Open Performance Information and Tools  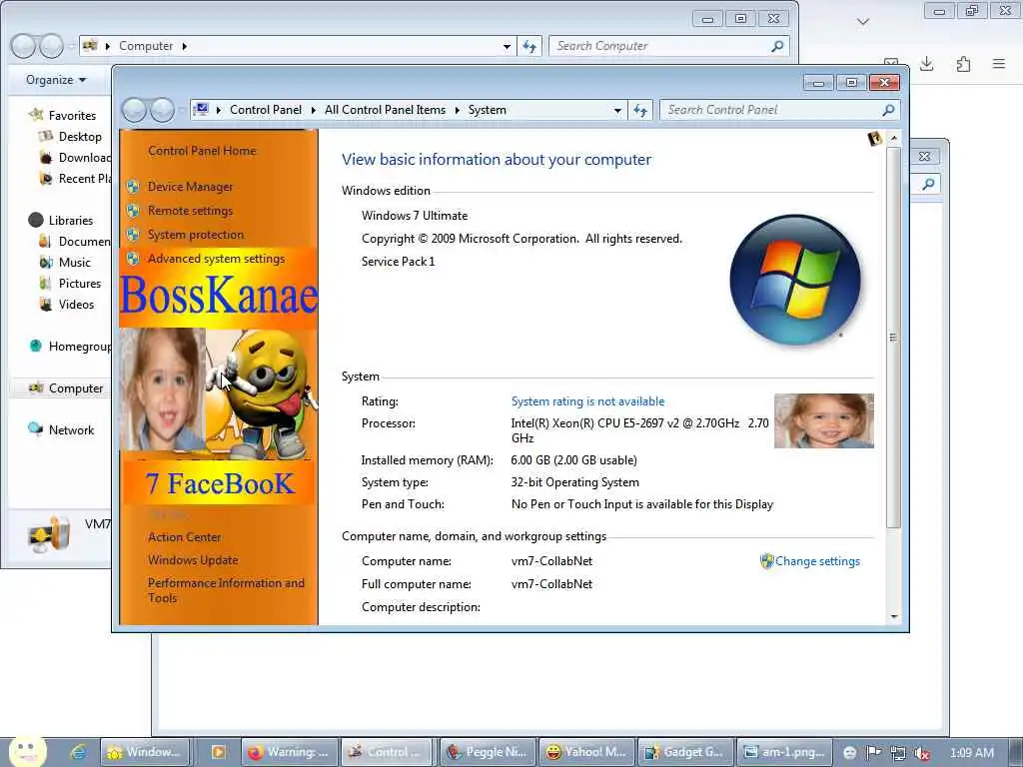click(226, 590)
